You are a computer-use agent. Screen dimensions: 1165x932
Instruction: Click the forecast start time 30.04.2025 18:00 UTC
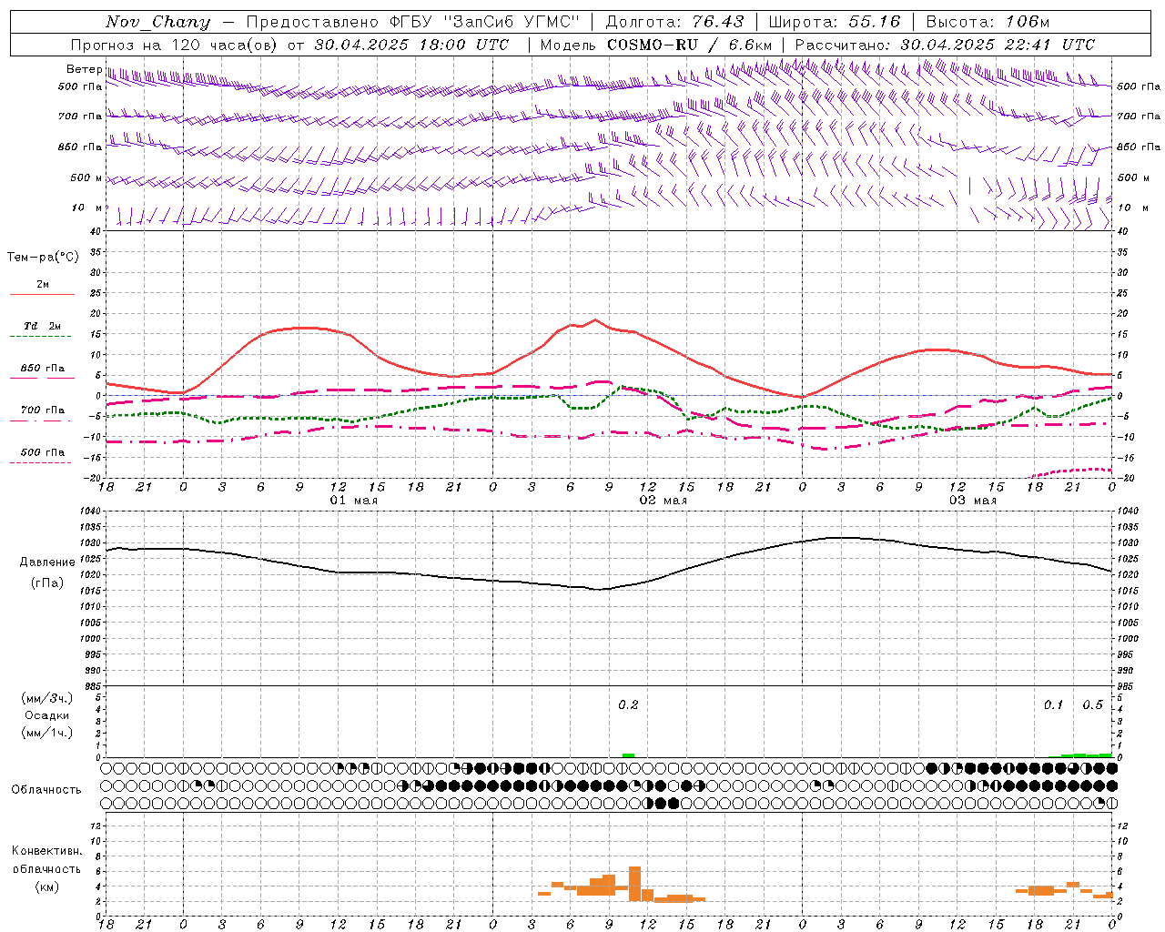click(x=411, y=45)
